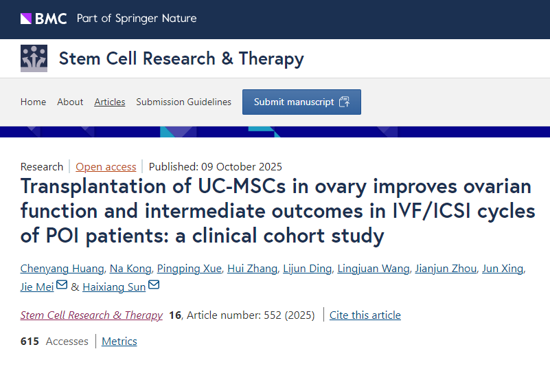Open the Home navigation item
550x369 pixels.
click(x=34, y=102)
